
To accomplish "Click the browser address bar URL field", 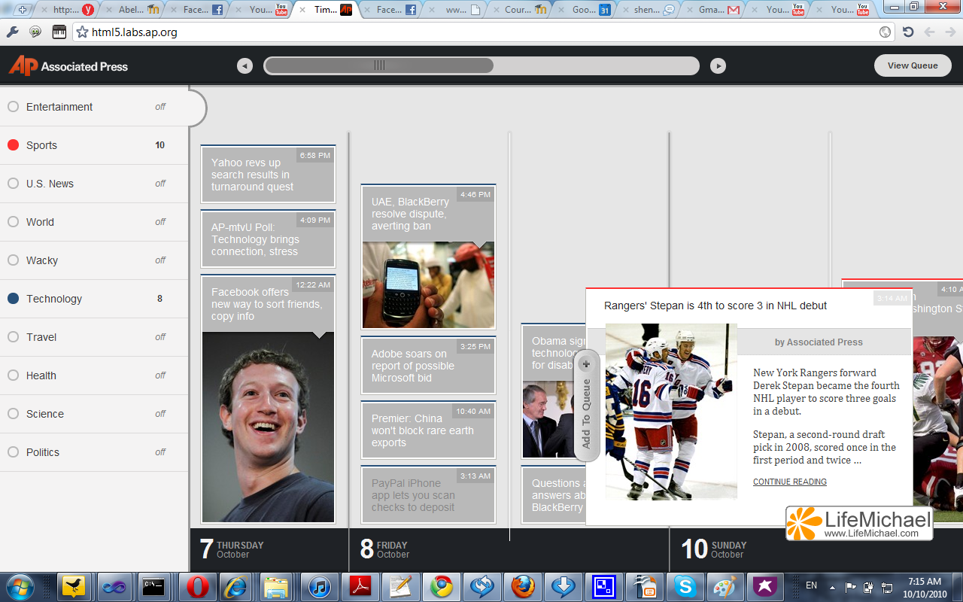I will click(481, 32).
